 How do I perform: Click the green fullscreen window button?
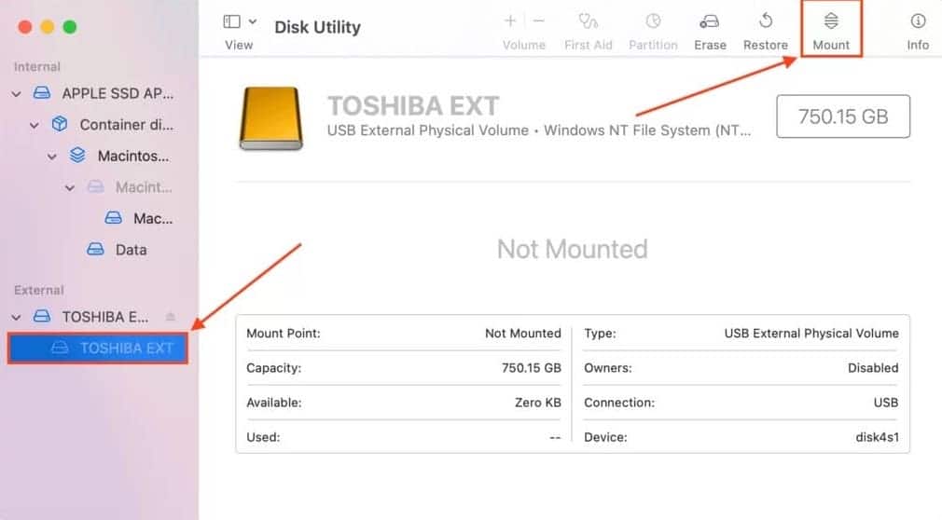(x=69, y=27)
